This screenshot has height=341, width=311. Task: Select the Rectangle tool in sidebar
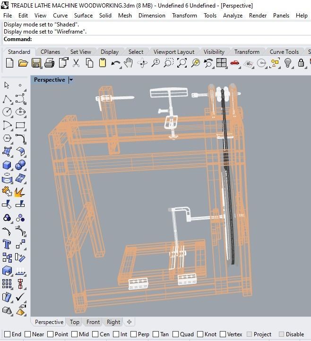pyautogui.click(x=20, y=126)
